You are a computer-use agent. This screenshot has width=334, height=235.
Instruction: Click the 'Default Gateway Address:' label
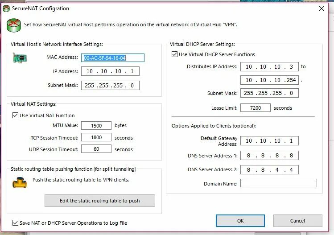219,141
